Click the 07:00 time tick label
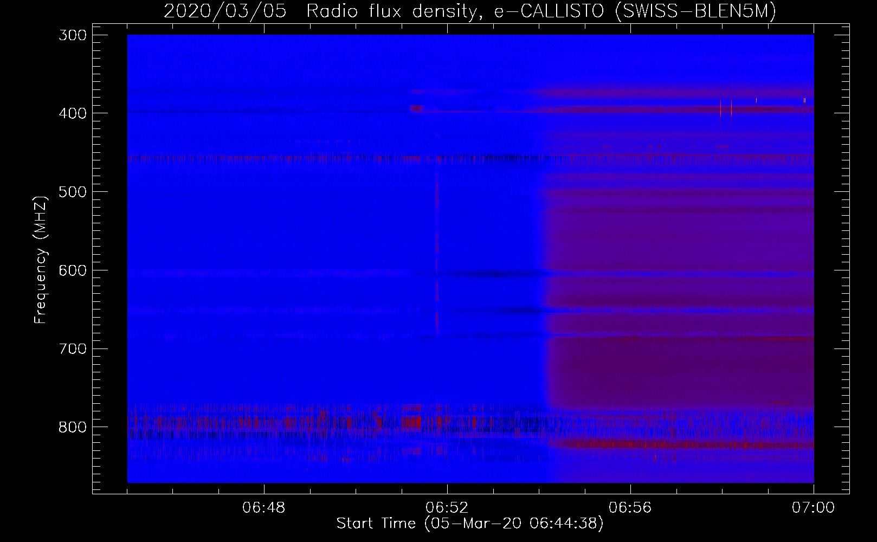This screenshot has width=877, height=542. click(814, 508)
